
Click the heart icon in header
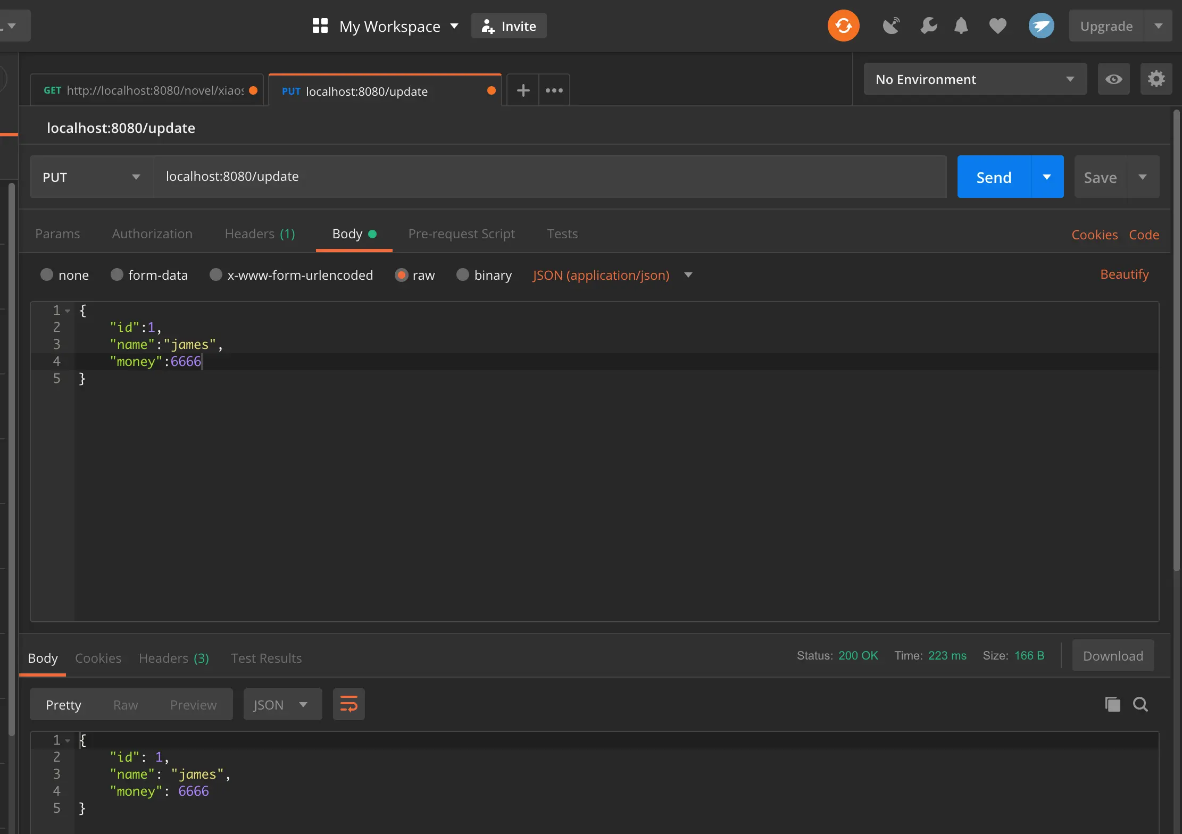click(997, 26)
